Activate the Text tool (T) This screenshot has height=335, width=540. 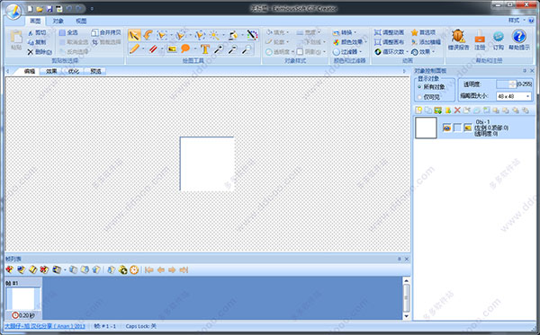[205, 49]
